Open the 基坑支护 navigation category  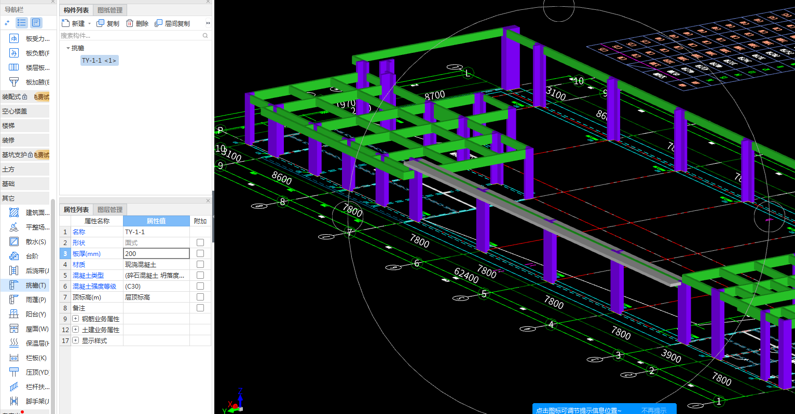point(25,155)
